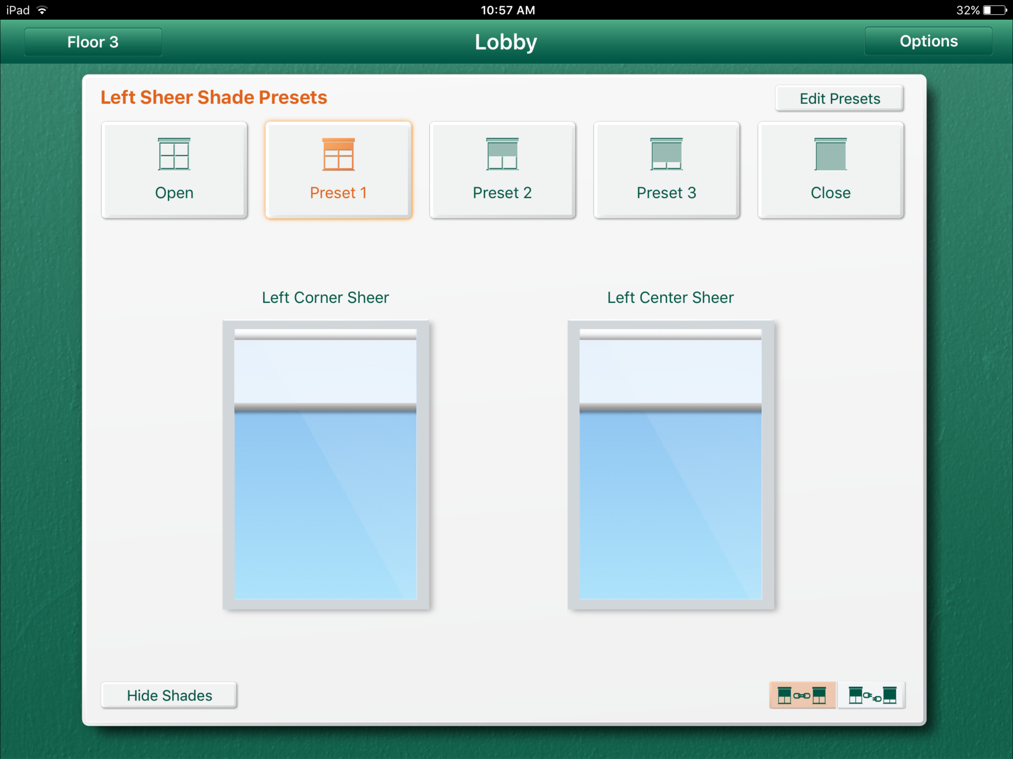Tap the 10:57 AM clock

point(508,10)
